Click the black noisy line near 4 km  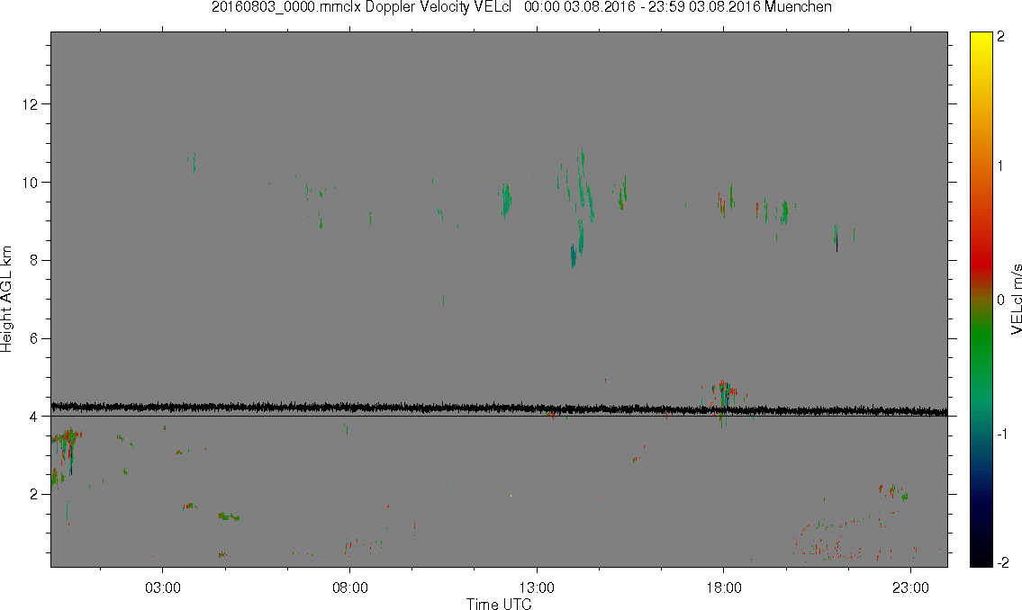(499, 408)
